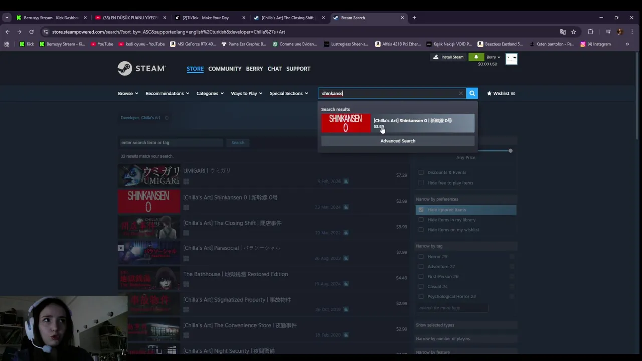This screenshot has height=361, width=642.
Task: Click the user avatar picture
Action: click(x=511, y=59)
